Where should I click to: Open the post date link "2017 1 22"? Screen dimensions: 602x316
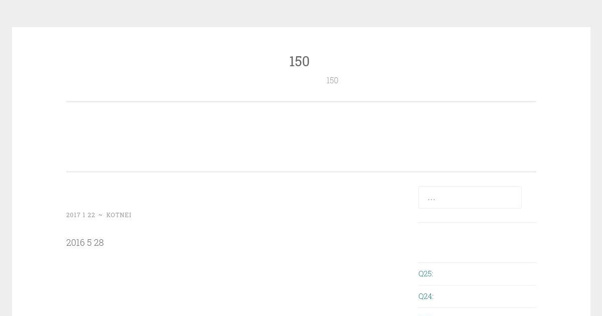81,215
